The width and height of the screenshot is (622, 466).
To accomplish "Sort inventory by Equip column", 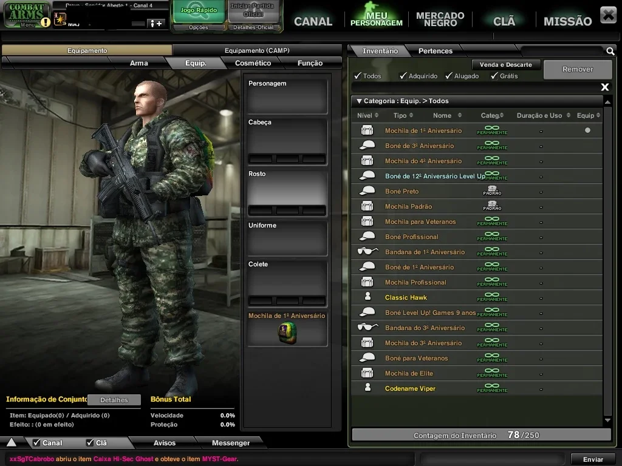I will [x=588, y=115].
